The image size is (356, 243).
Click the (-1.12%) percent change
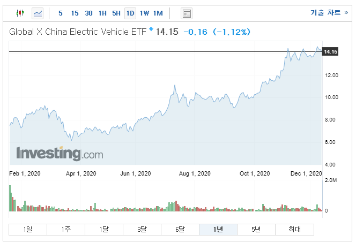point(232,32)
